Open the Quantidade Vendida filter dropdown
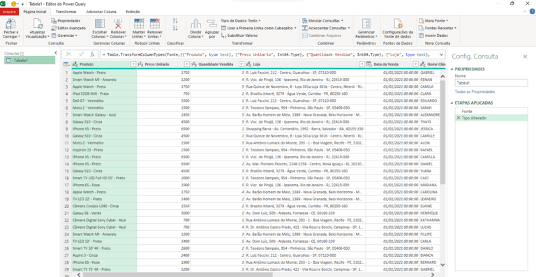This screenshot has width=536, height=277. pos(241,64)
